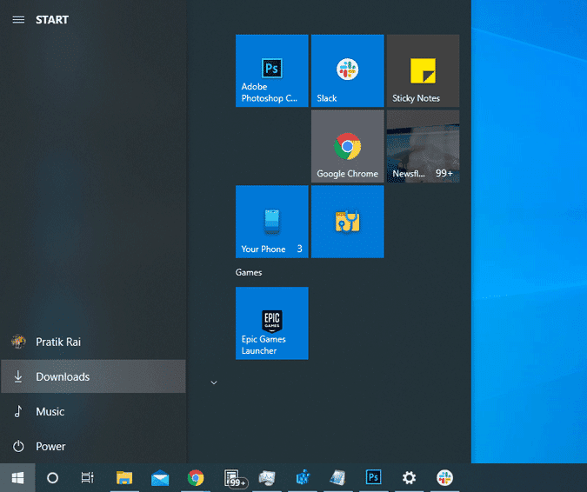Open Cortana search circle on taskbar
Viewport: 587px width, 492px height.
coord(53,478)
